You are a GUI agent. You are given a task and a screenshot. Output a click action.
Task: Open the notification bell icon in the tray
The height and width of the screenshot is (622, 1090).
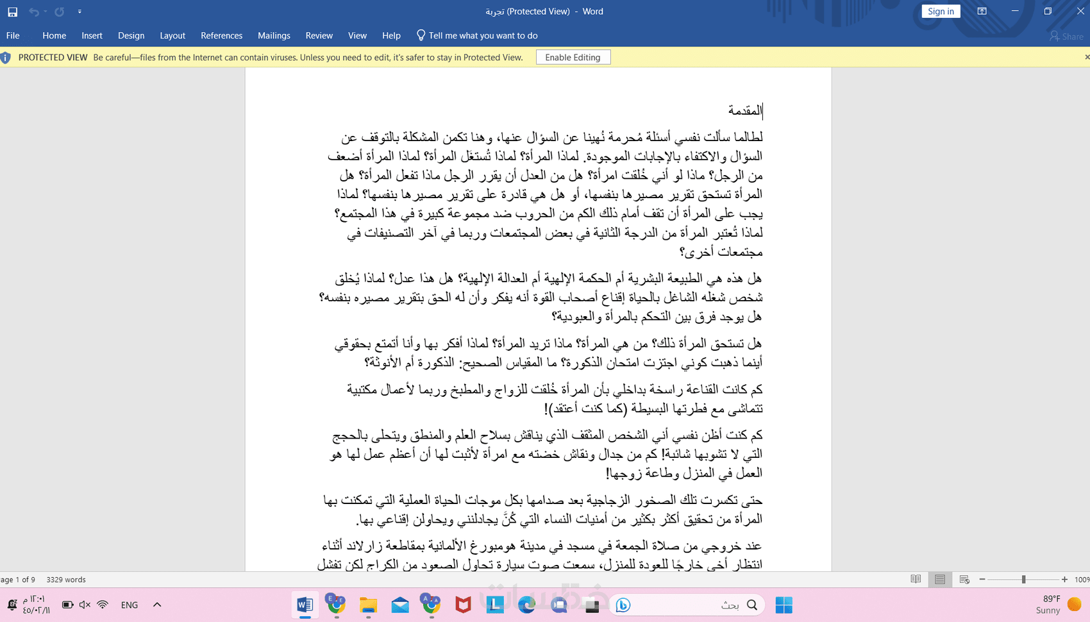click(12, 605)
